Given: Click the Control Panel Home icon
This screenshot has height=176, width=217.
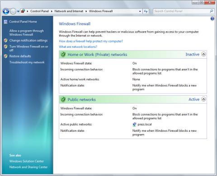Looking at the screenshot, I should point(6,22).
